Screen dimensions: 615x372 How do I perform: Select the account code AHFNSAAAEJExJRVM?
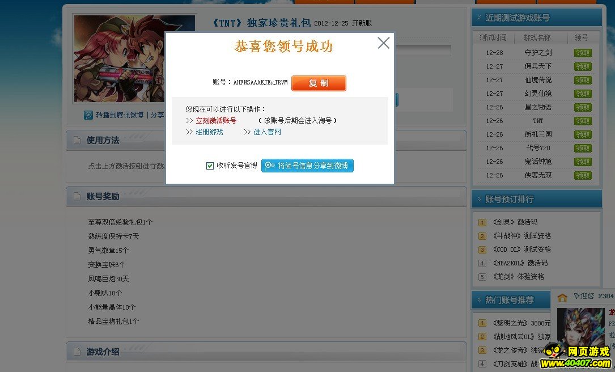(260, 82)
